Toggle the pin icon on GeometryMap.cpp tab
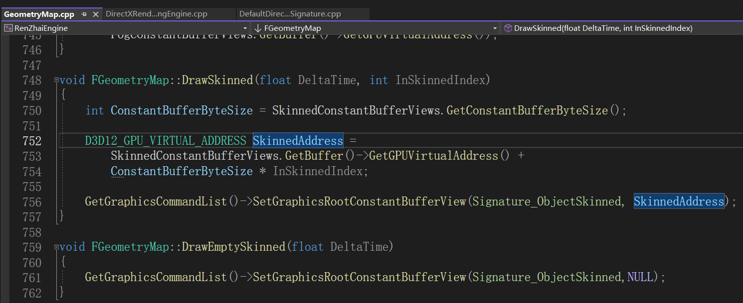 (x=84, y=14)
